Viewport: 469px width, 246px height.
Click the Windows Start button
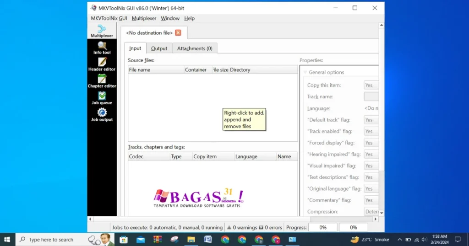click(8, 240)
